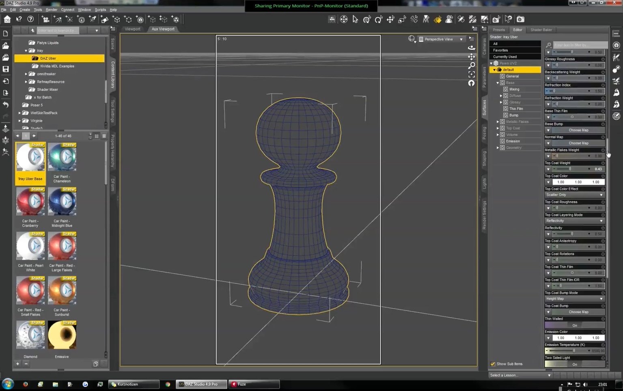The image size is (623, 391).
Task: Click Choose Map for Base Bump
Action: tap(578, 130)
